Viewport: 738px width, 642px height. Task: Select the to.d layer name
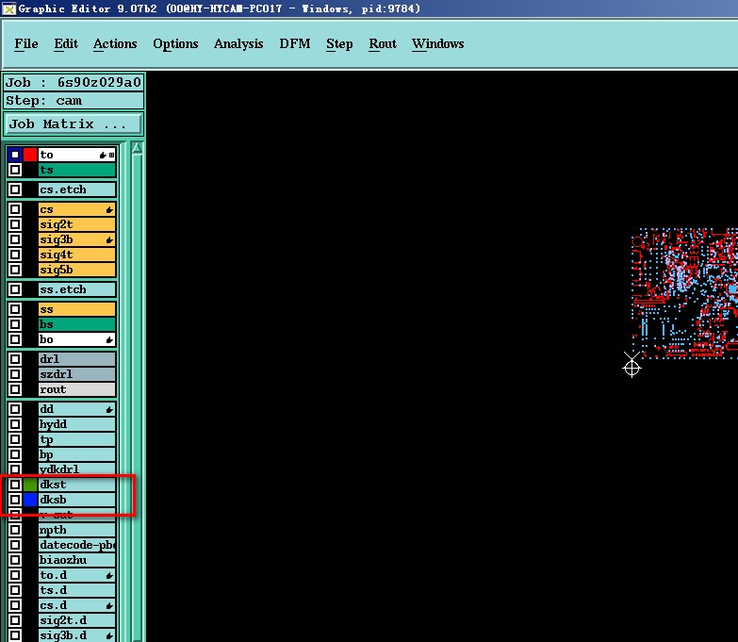click(77, 575)
